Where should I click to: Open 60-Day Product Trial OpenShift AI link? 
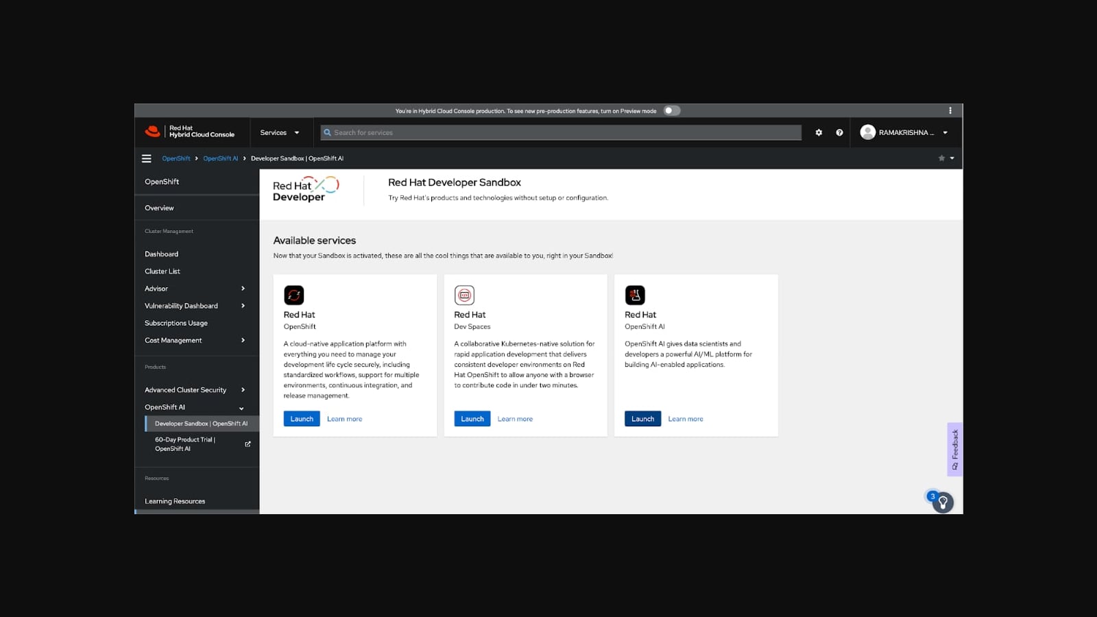pyautogui.click(x=185, y=444)
